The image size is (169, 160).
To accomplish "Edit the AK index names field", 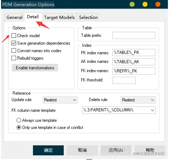I will (x=134, y=62).
